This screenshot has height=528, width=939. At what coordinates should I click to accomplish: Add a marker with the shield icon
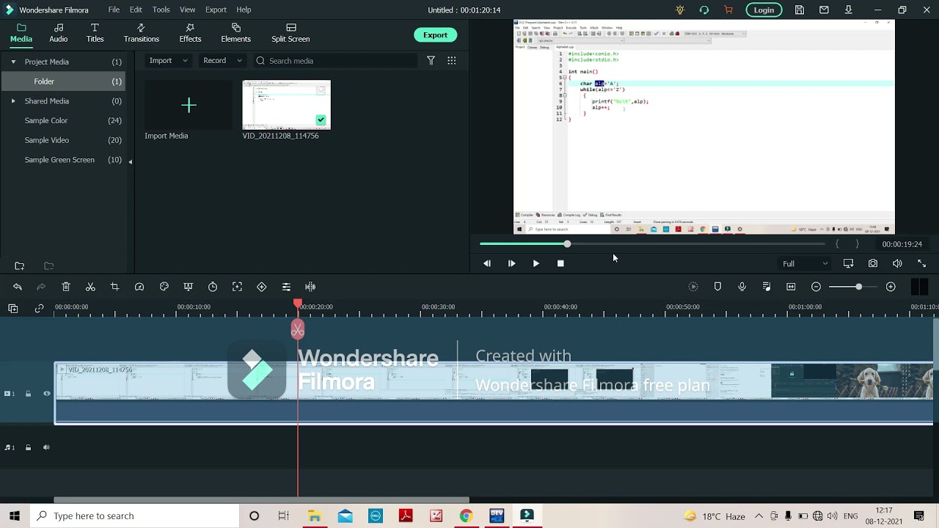[x=717, y=287]
